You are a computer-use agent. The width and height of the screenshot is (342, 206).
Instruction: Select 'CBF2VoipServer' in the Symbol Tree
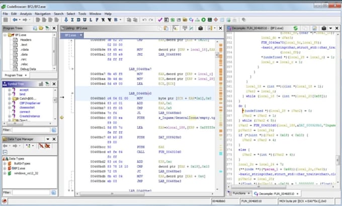point(30,103)
